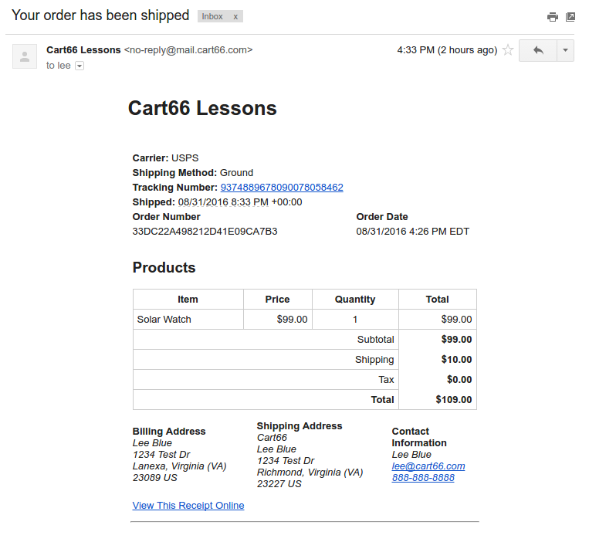Reply using the arrow button
Screen dimensions: 589x542
click(538, 50)
